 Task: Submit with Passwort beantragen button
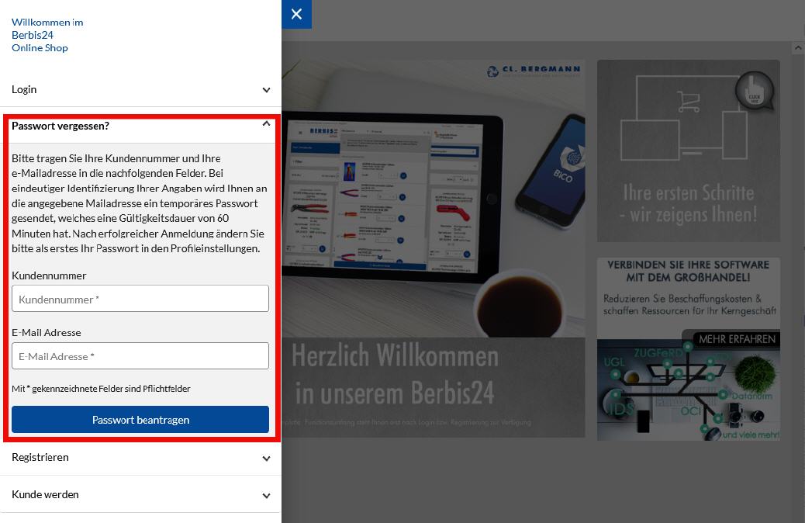pyautogui.click(x=140, y=420)
